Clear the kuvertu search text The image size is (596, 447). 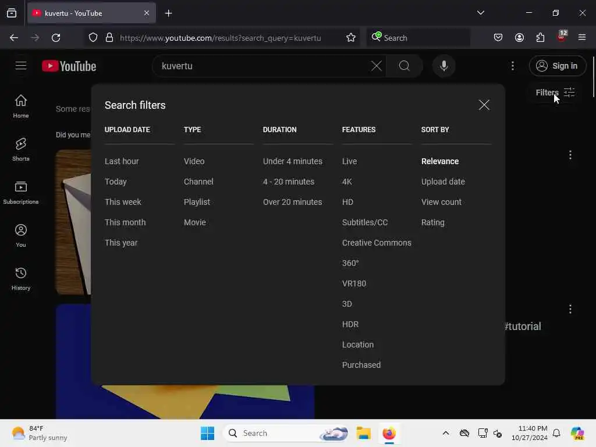click(376, 66)
